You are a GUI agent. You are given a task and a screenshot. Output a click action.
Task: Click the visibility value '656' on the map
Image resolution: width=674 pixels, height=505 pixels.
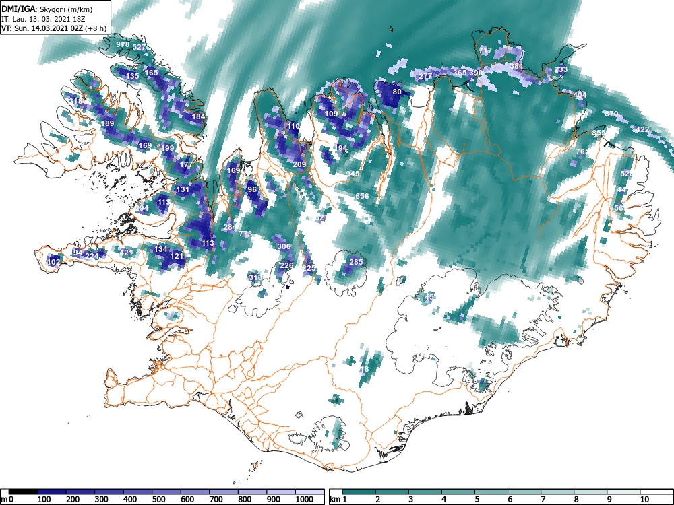tap(363, 196)
